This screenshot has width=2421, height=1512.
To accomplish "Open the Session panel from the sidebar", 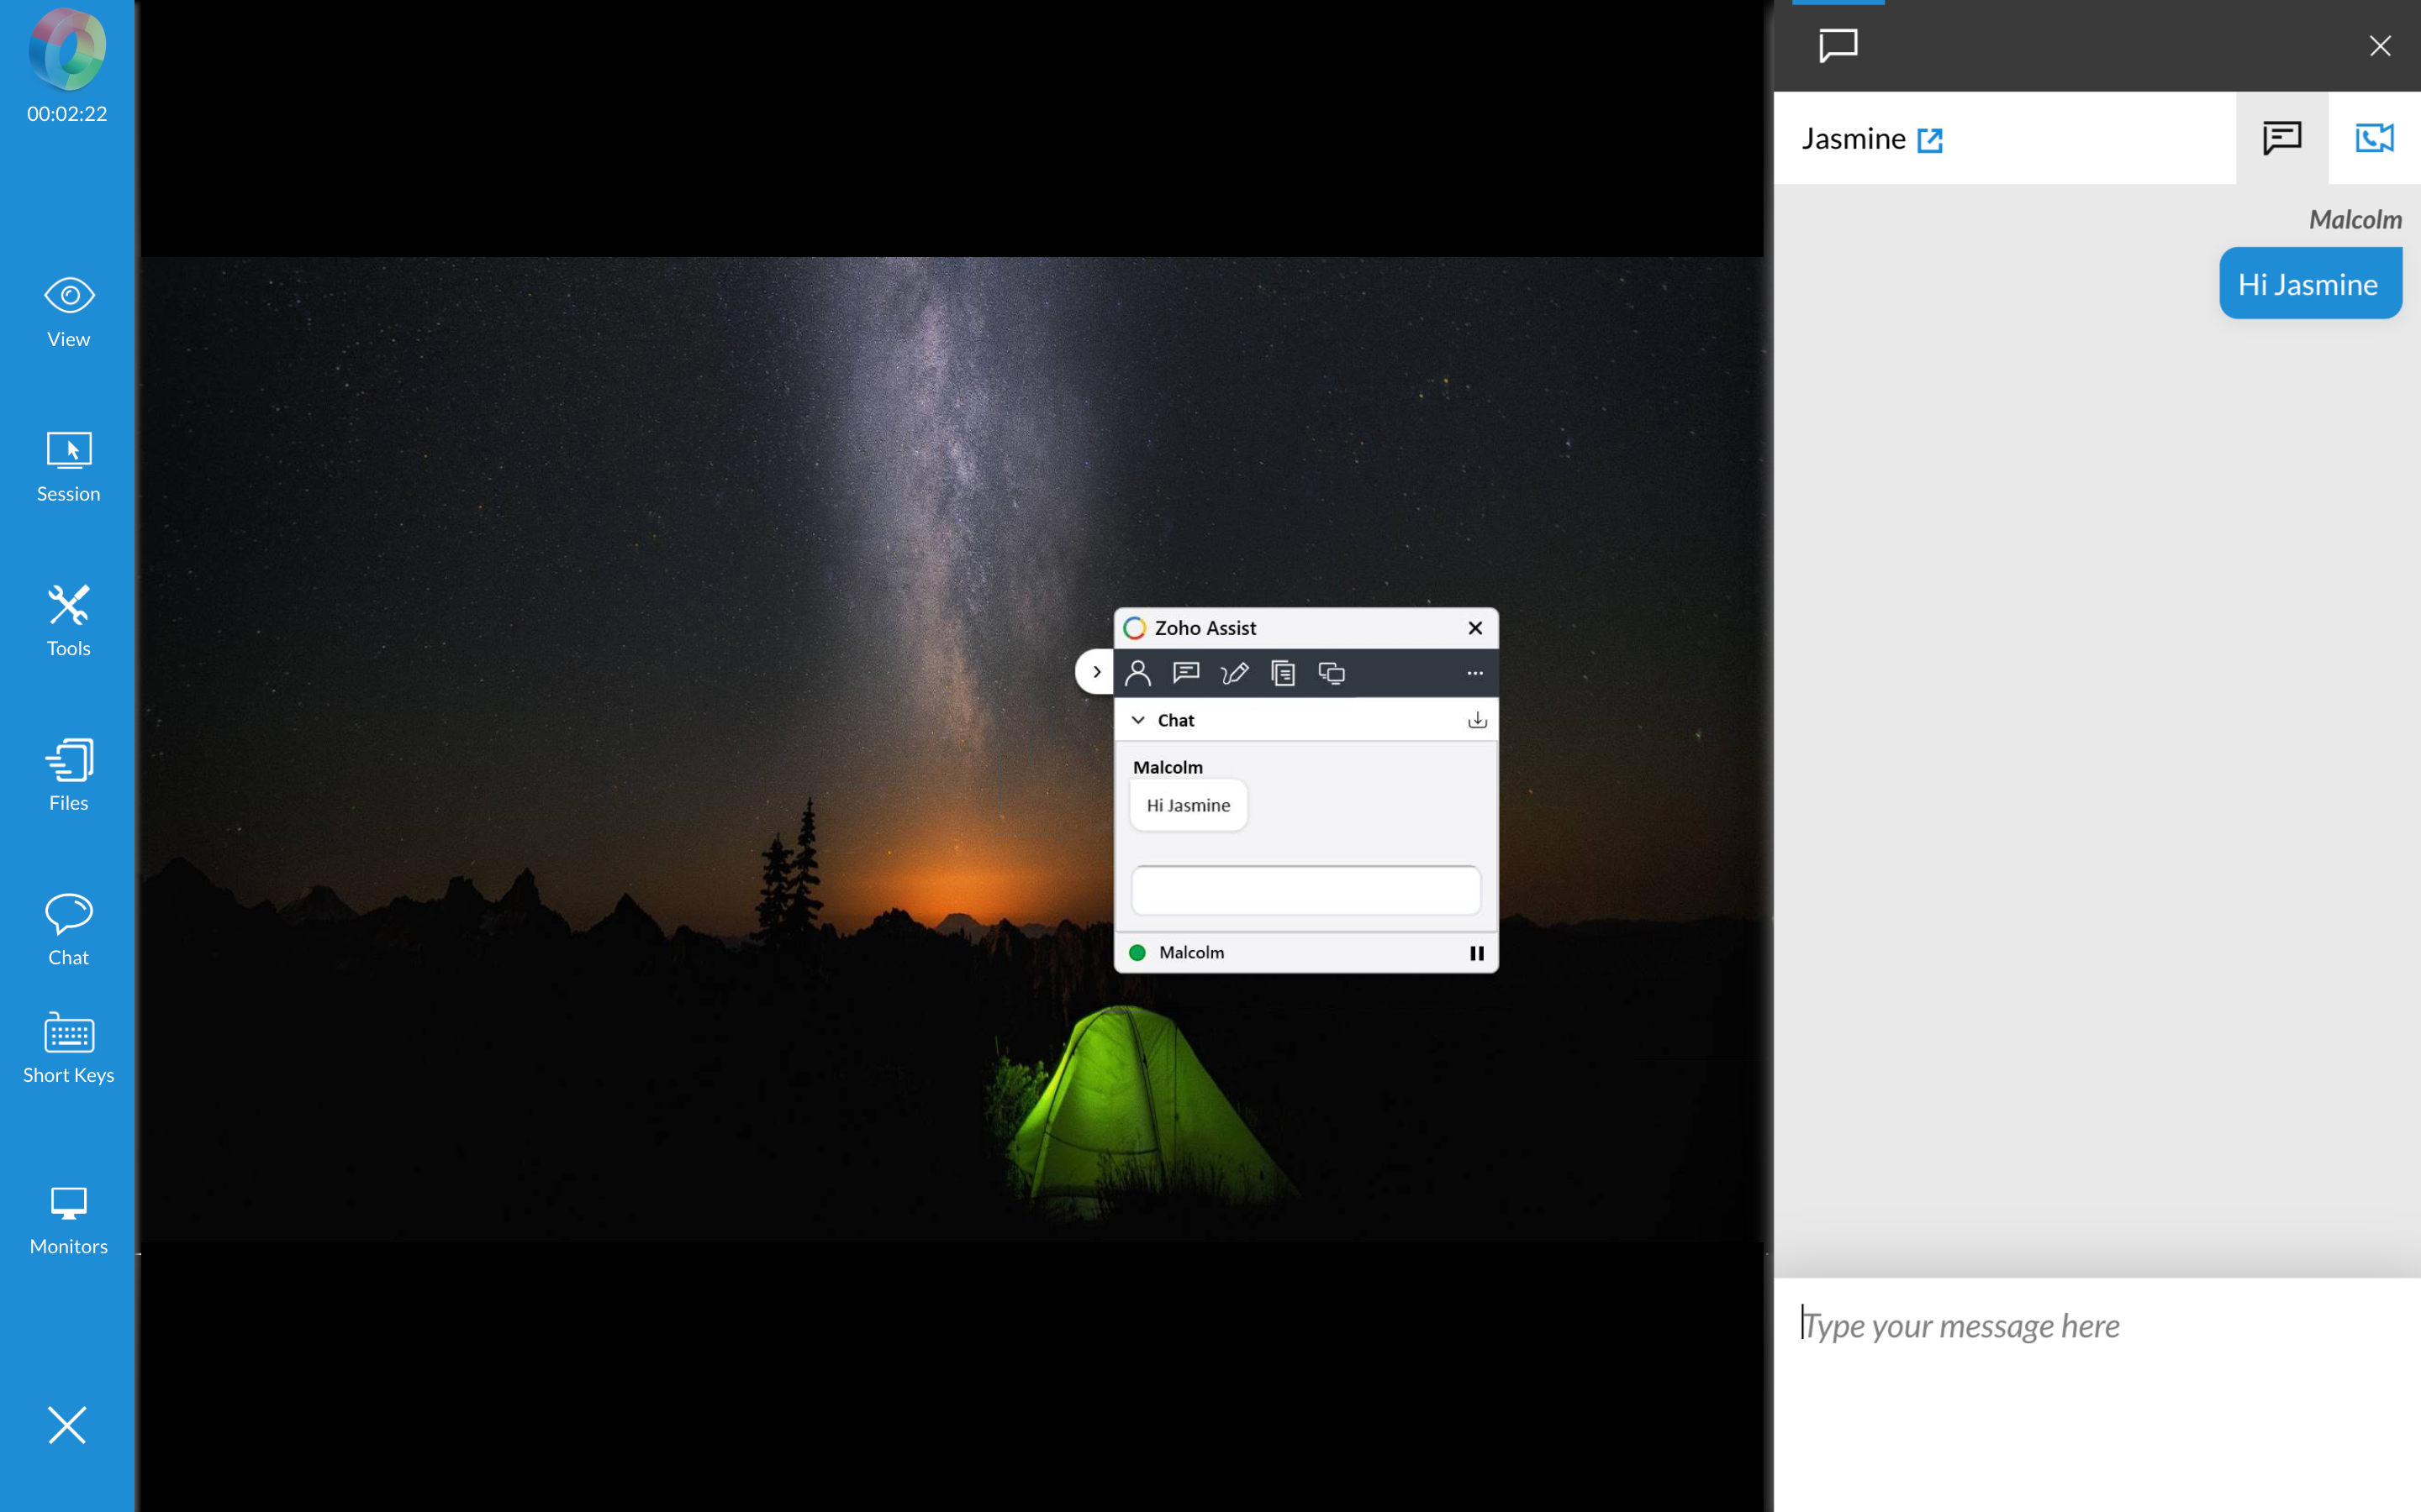I will pyautogui.click(x=67, y=465).
